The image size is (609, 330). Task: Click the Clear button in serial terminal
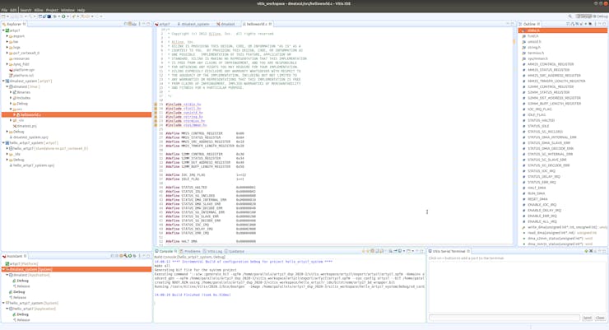[600, 318]
